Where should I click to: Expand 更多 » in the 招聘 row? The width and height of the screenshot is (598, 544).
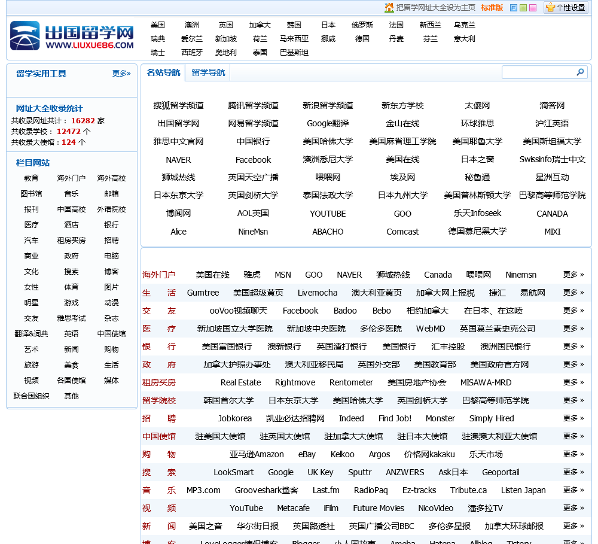click(x=573, y=418)
